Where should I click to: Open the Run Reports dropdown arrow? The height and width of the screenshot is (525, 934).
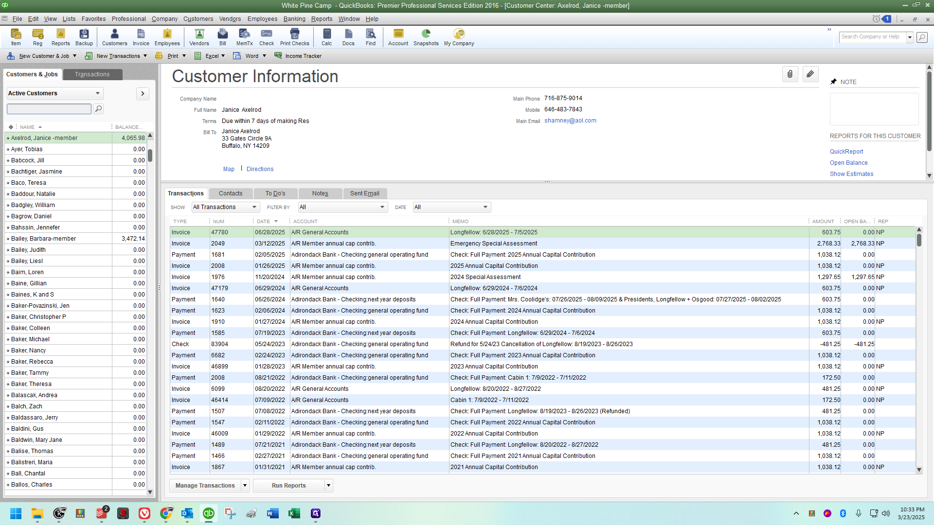[x=329, y=486]
